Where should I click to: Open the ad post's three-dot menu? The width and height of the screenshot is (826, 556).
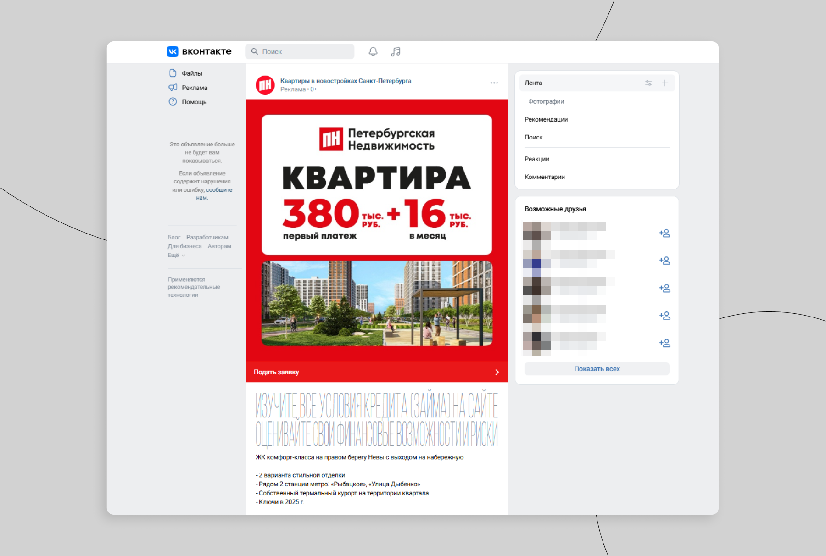pyautogui.click(x=494, y=83)
